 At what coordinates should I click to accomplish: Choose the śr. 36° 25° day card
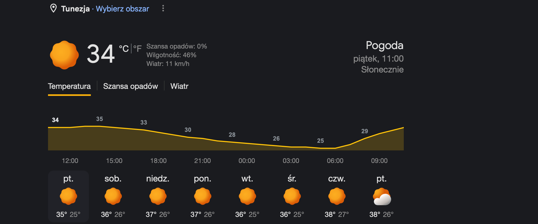pos(292,196)
